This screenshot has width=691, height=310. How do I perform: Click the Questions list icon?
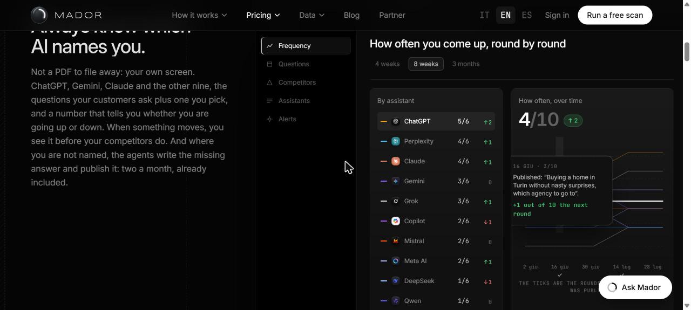(x=269, y=64)
